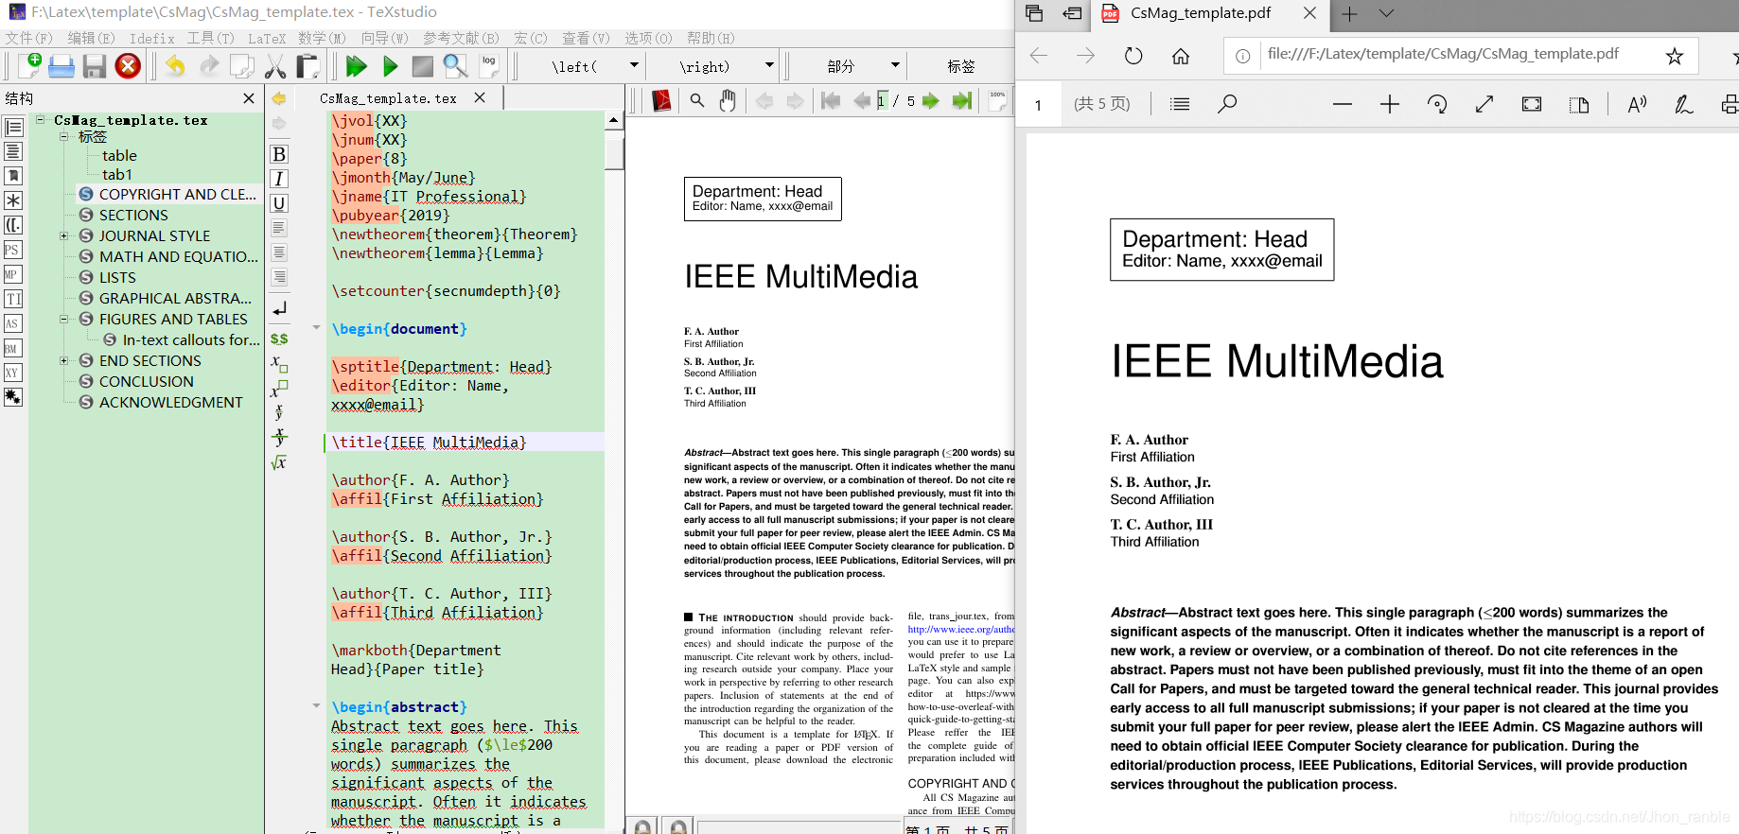
Task: Expand the END SECTIONS node
Action: 64,360
